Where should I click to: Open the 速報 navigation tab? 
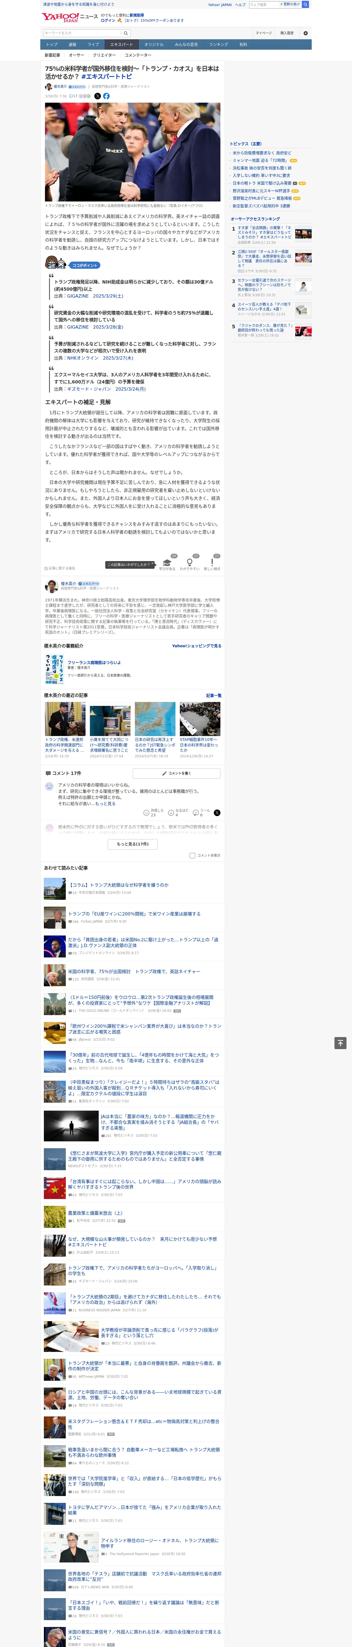(72, 45)
